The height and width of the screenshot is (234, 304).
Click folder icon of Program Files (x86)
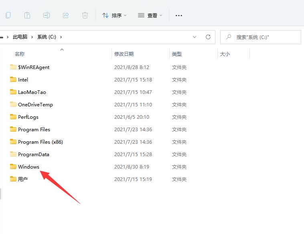pos(13,141)
